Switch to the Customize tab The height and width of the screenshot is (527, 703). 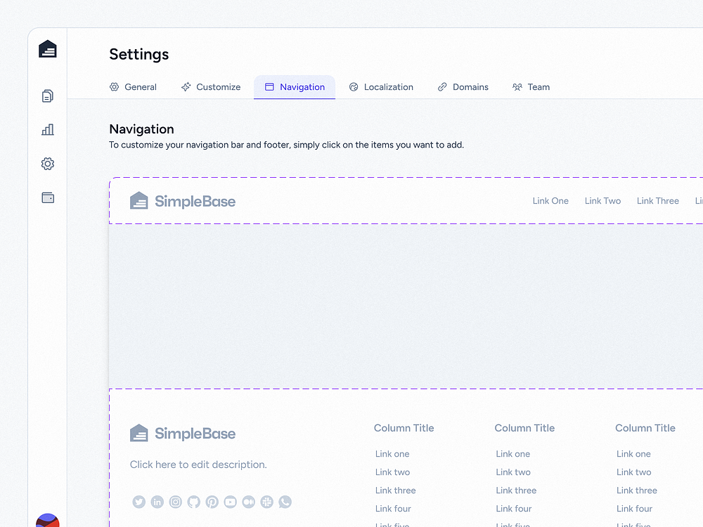point(211,86)
